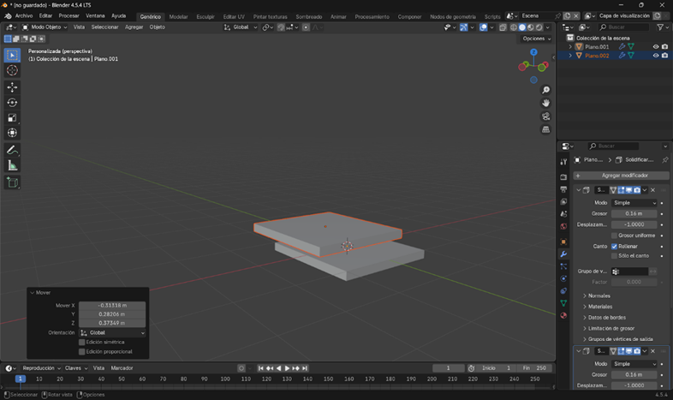Open the Orientación Global dropdown
The height and width of the screenshot is (400, 673).
point(112,332)
